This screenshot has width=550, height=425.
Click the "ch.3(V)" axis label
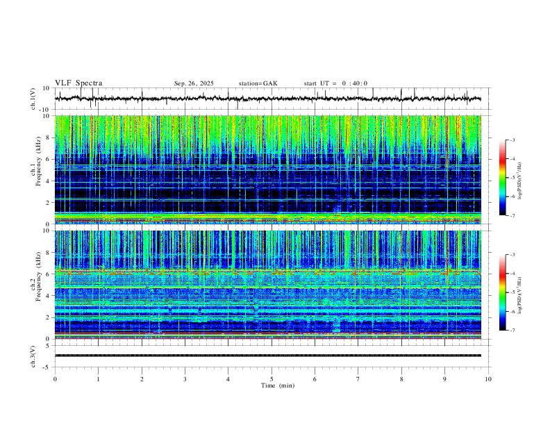[33, 356]
